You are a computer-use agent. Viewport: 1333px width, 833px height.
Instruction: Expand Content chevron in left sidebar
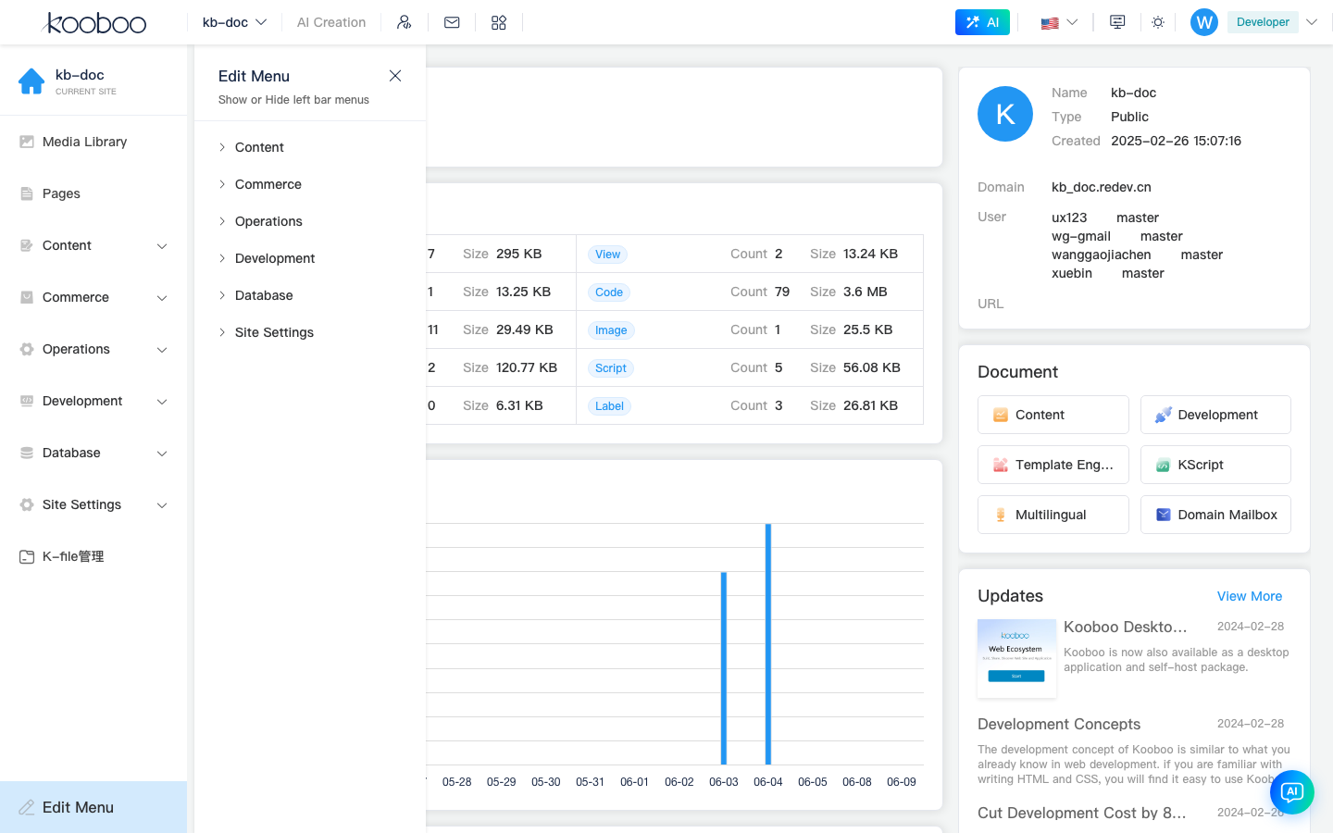click(x=162, y=246)
